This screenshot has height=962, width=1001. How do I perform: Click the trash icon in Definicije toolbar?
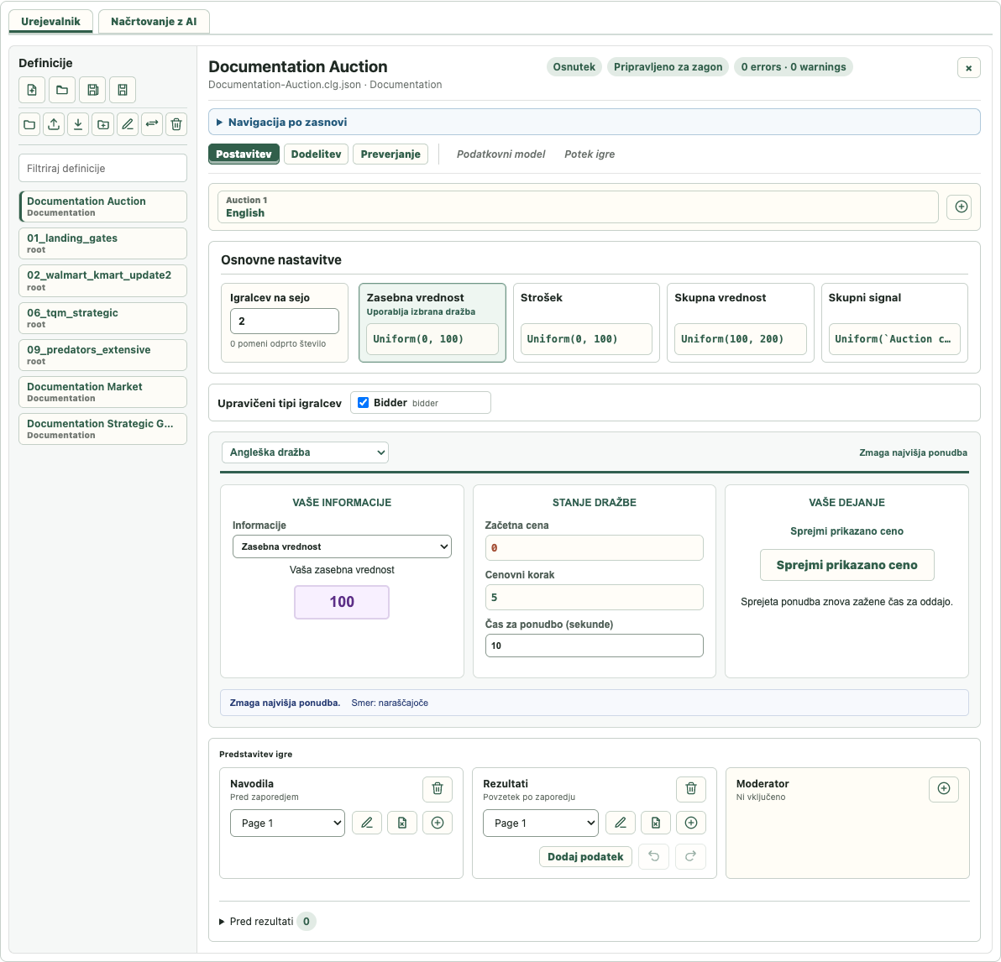(x=176, y=124)
